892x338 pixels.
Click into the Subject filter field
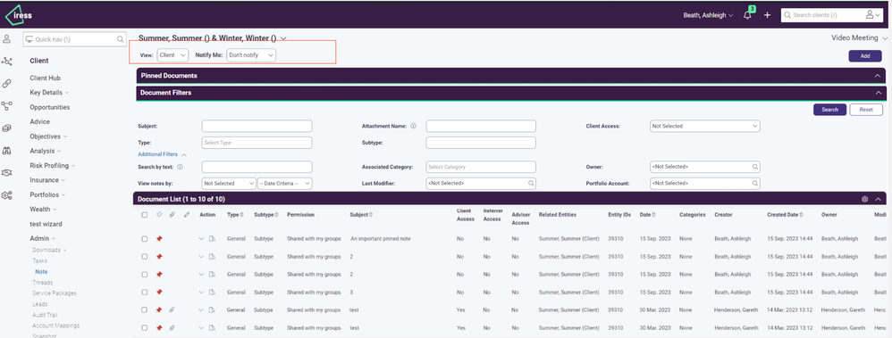click(x=257, y=126)
